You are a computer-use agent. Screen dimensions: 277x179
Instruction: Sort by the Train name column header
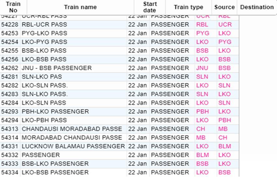[80, 7]
